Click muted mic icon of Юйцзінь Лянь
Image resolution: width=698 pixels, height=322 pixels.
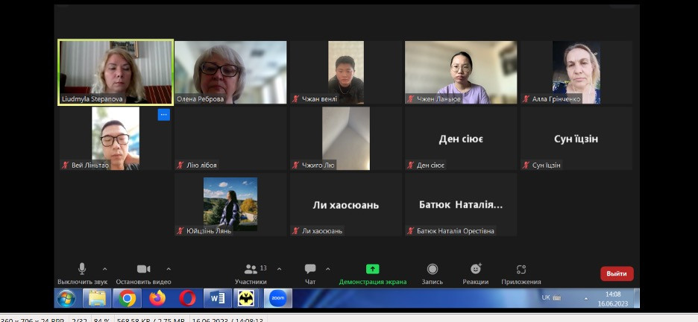click(x=180, y=231)
